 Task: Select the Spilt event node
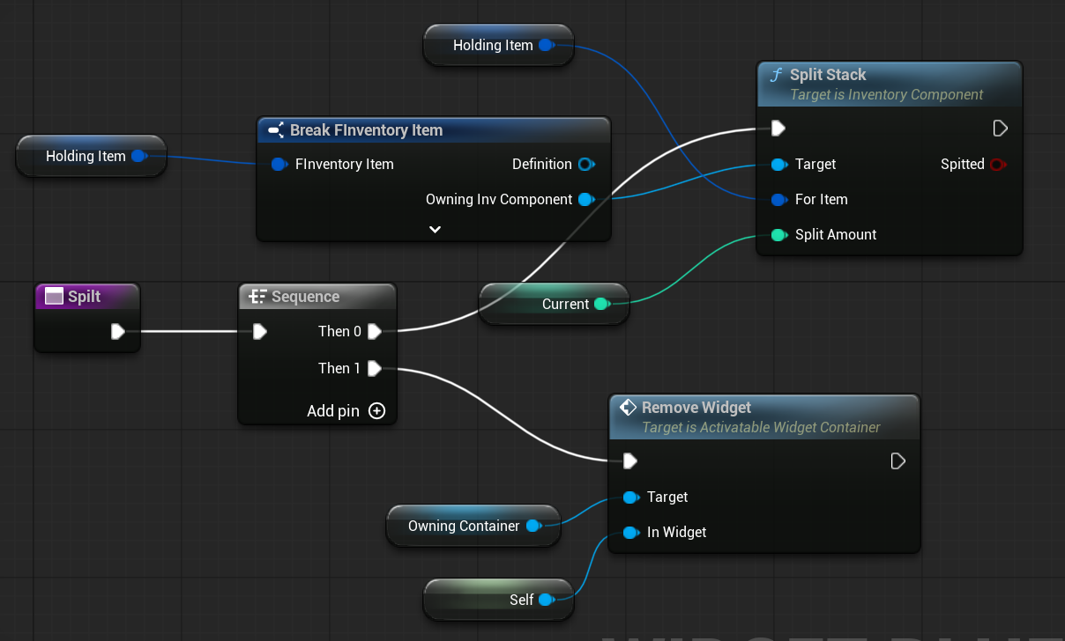pos(85,297)
